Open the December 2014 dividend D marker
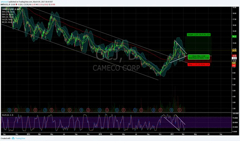240x141 pixels. [28, 110]
